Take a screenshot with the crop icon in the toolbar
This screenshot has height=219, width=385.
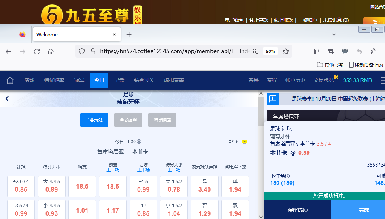point(331,51)
